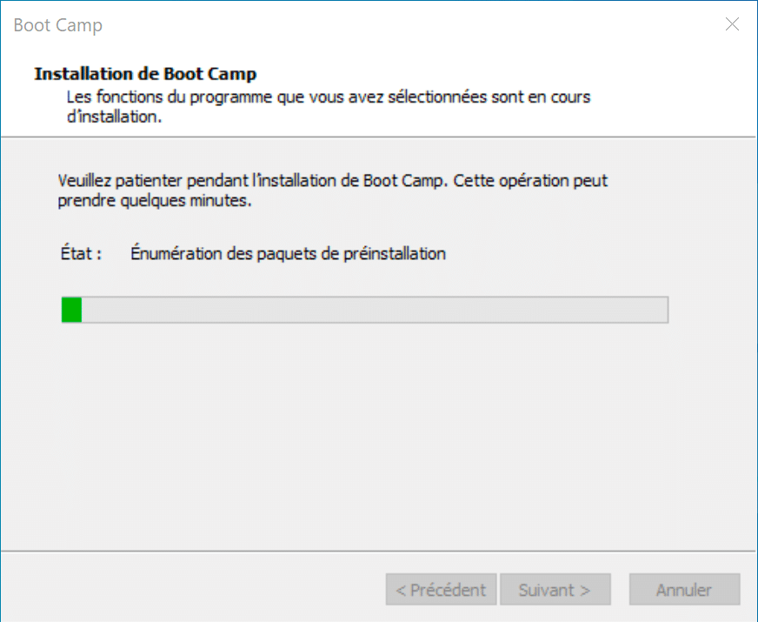758x622 pixels.
Task: Click the green installation progress bar
Action: coord(365,310)
